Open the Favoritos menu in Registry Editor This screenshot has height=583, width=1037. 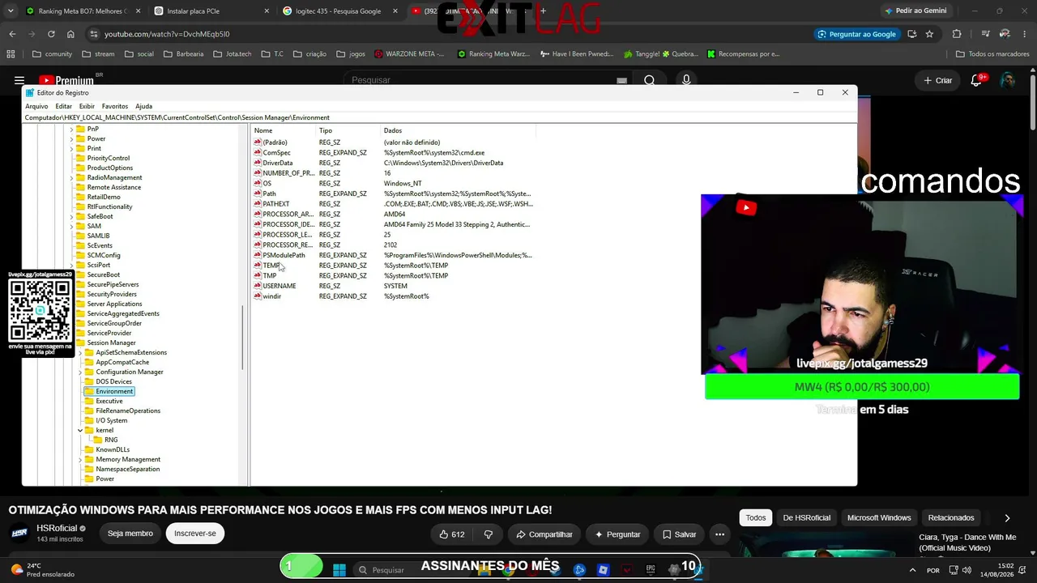coord(114,106)
